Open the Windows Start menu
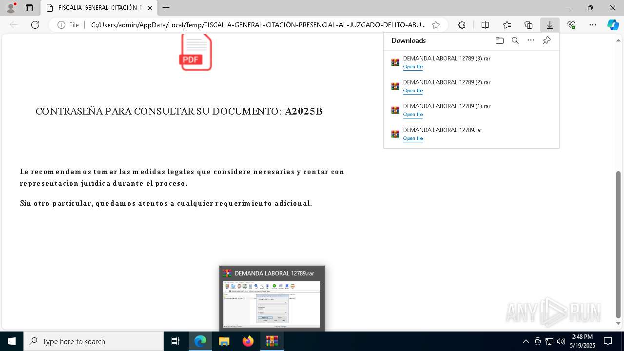Image resolution: width=624 pixels, height=351 pixels. point(12,341)
